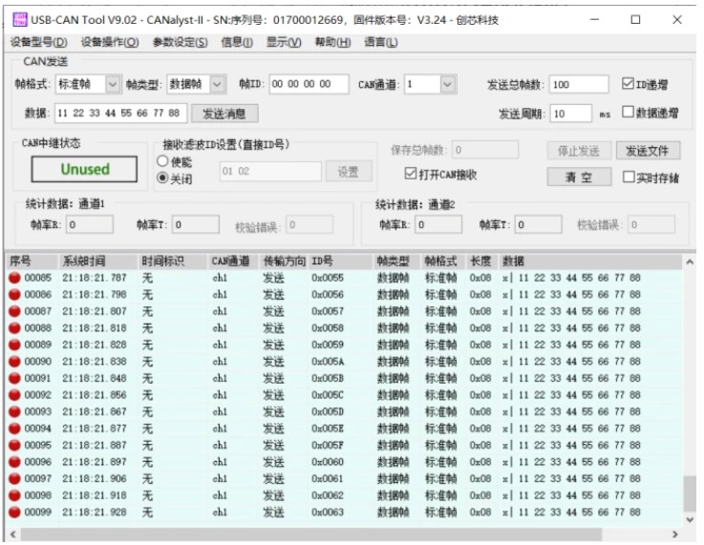Click the 数据 input field with 11 22 33

pos(120,113)
